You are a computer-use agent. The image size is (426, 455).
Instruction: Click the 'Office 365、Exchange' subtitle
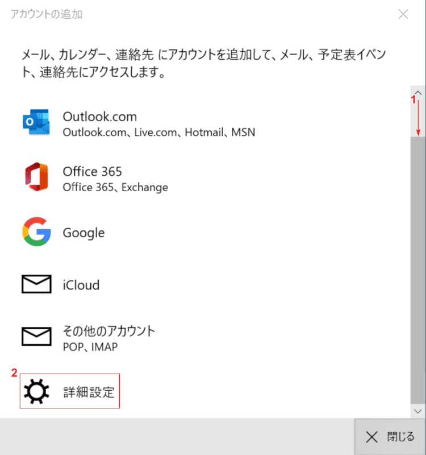[115, 188]
